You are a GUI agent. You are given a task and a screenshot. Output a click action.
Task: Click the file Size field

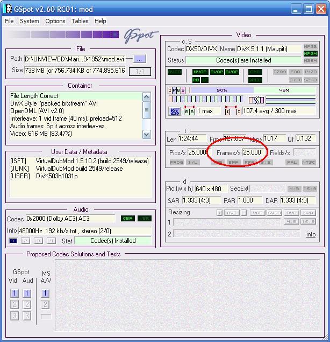pos(75,71)
